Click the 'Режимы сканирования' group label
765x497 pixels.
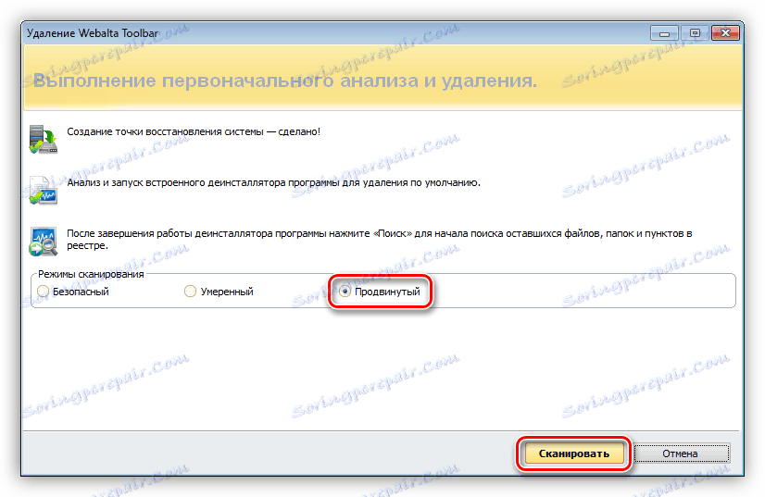pyautogui.click(x=91, y=274)
